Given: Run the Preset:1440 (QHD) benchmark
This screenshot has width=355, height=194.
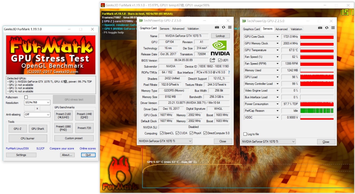Looking at the screenshot, I should (x=84, y=116).
